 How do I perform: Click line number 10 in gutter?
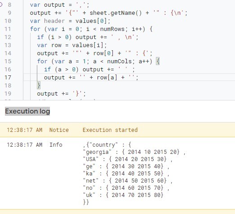tap(8, 21)
